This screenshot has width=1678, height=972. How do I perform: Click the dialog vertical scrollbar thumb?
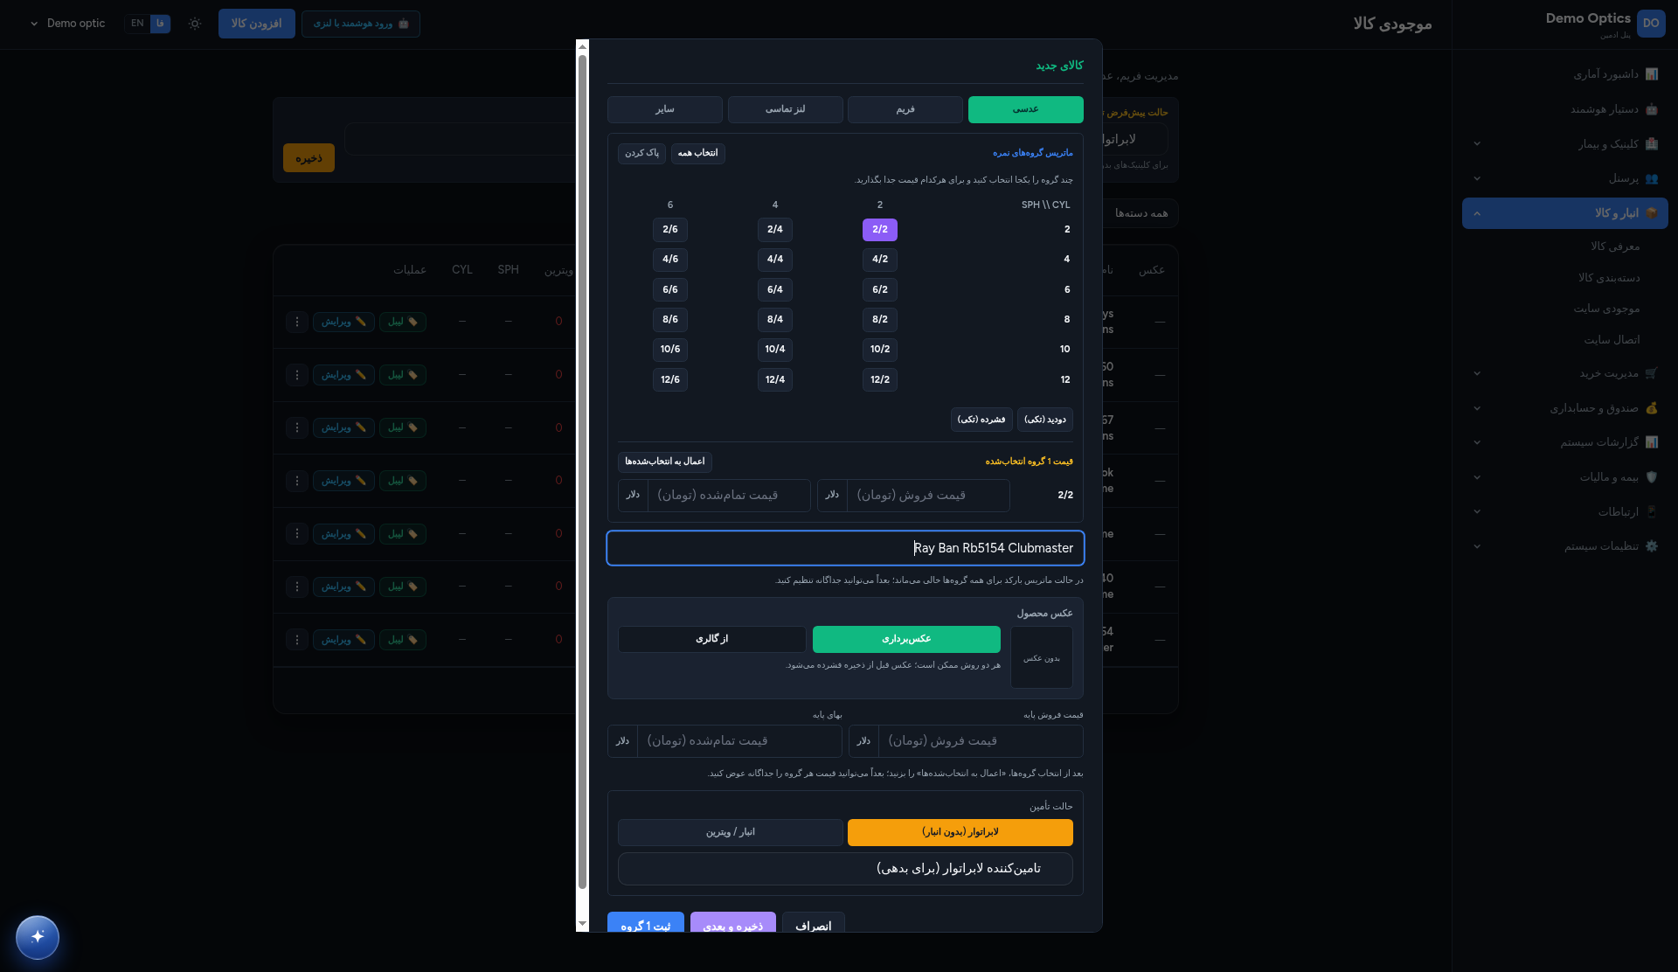coord(582,472)
